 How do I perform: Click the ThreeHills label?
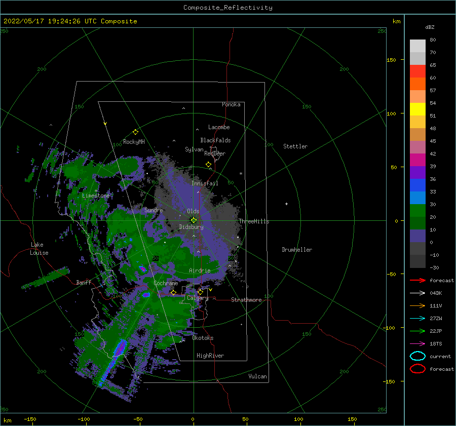[x=254, y=221]
